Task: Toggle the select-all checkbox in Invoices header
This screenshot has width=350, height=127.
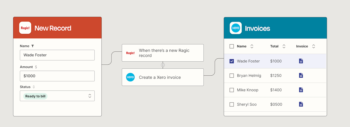Action: coord(232,46)
